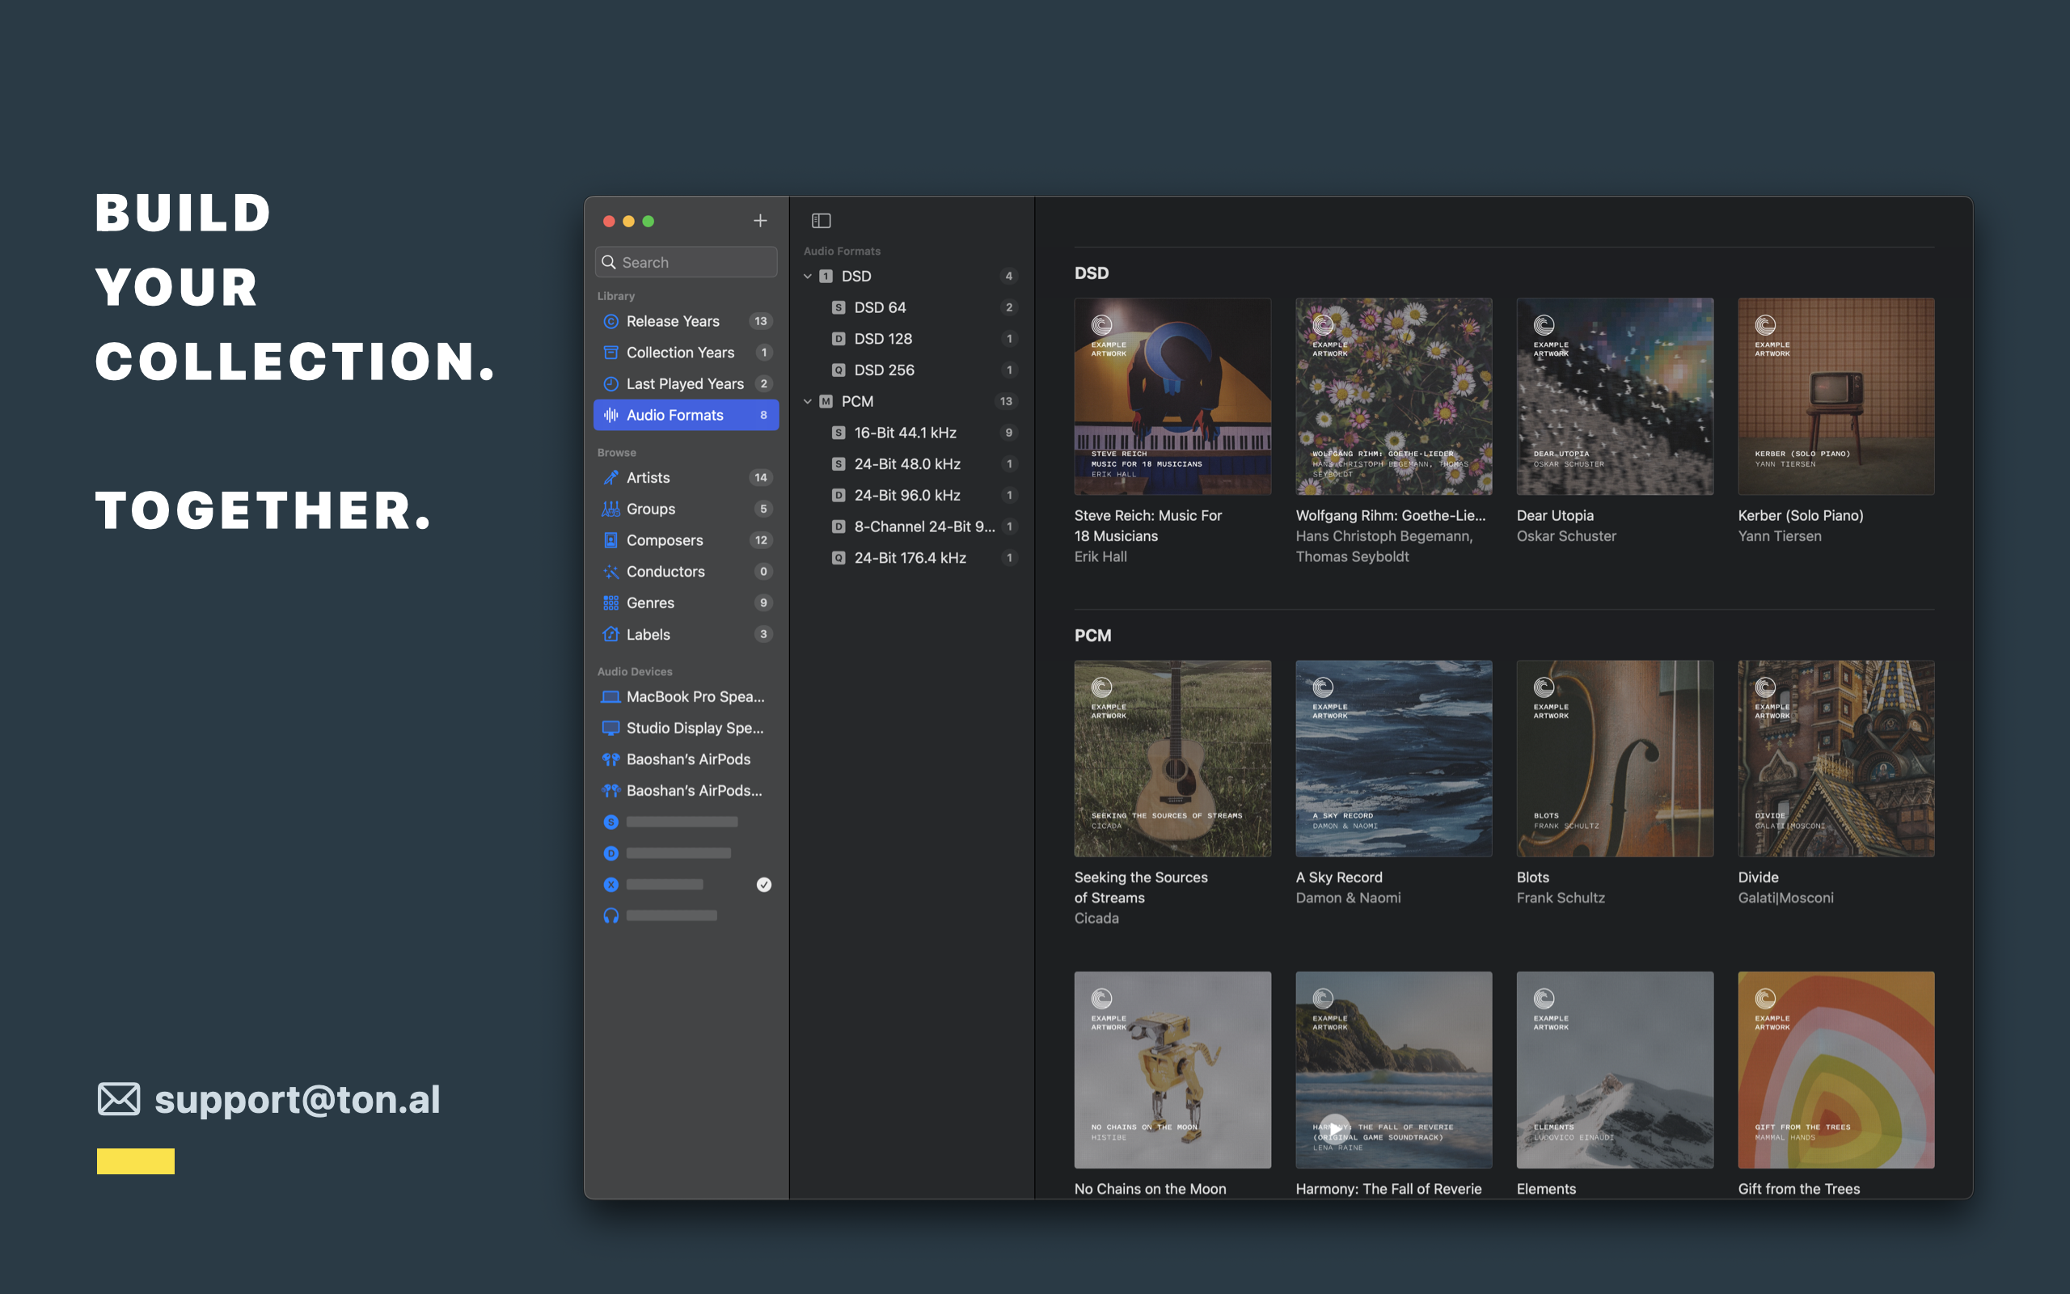Open Genres list
The height and width of the screenshot is (1294, 2070).
(686, 603)
